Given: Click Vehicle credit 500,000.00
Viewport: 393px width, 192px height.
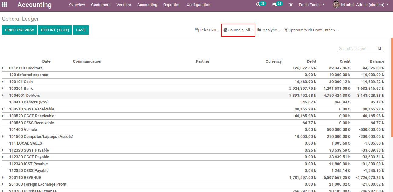Looking at the screenshot, I should [338, 129].
